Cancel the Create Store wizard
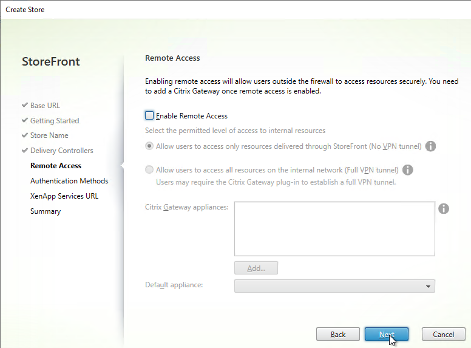This screenshot has height=348, width=471. point(443,334)
